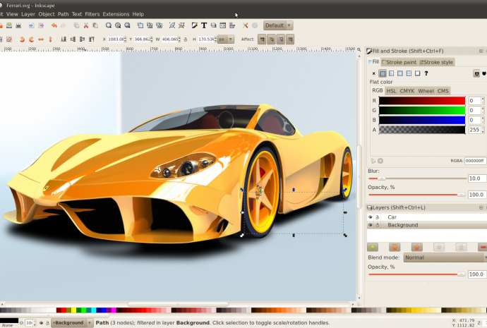Screen dimensions: 487x328
Task: Switch to the HSL color tab
Action: (391, 91)
